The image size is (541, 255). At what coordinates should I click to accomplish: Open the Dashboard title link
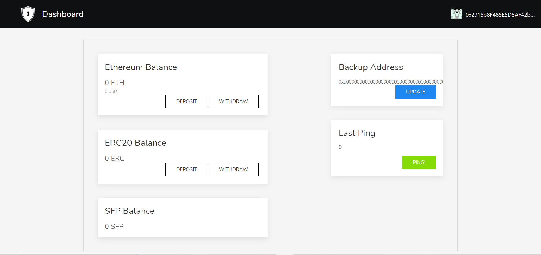point(63,14)
